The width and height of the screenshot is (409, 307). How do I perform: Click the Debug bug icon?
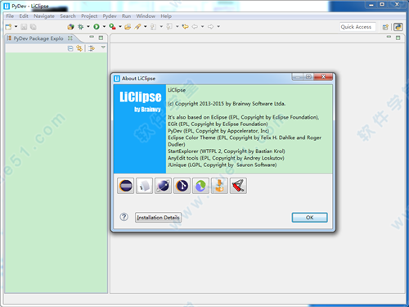pyautogui.click(x=81, y=26)
